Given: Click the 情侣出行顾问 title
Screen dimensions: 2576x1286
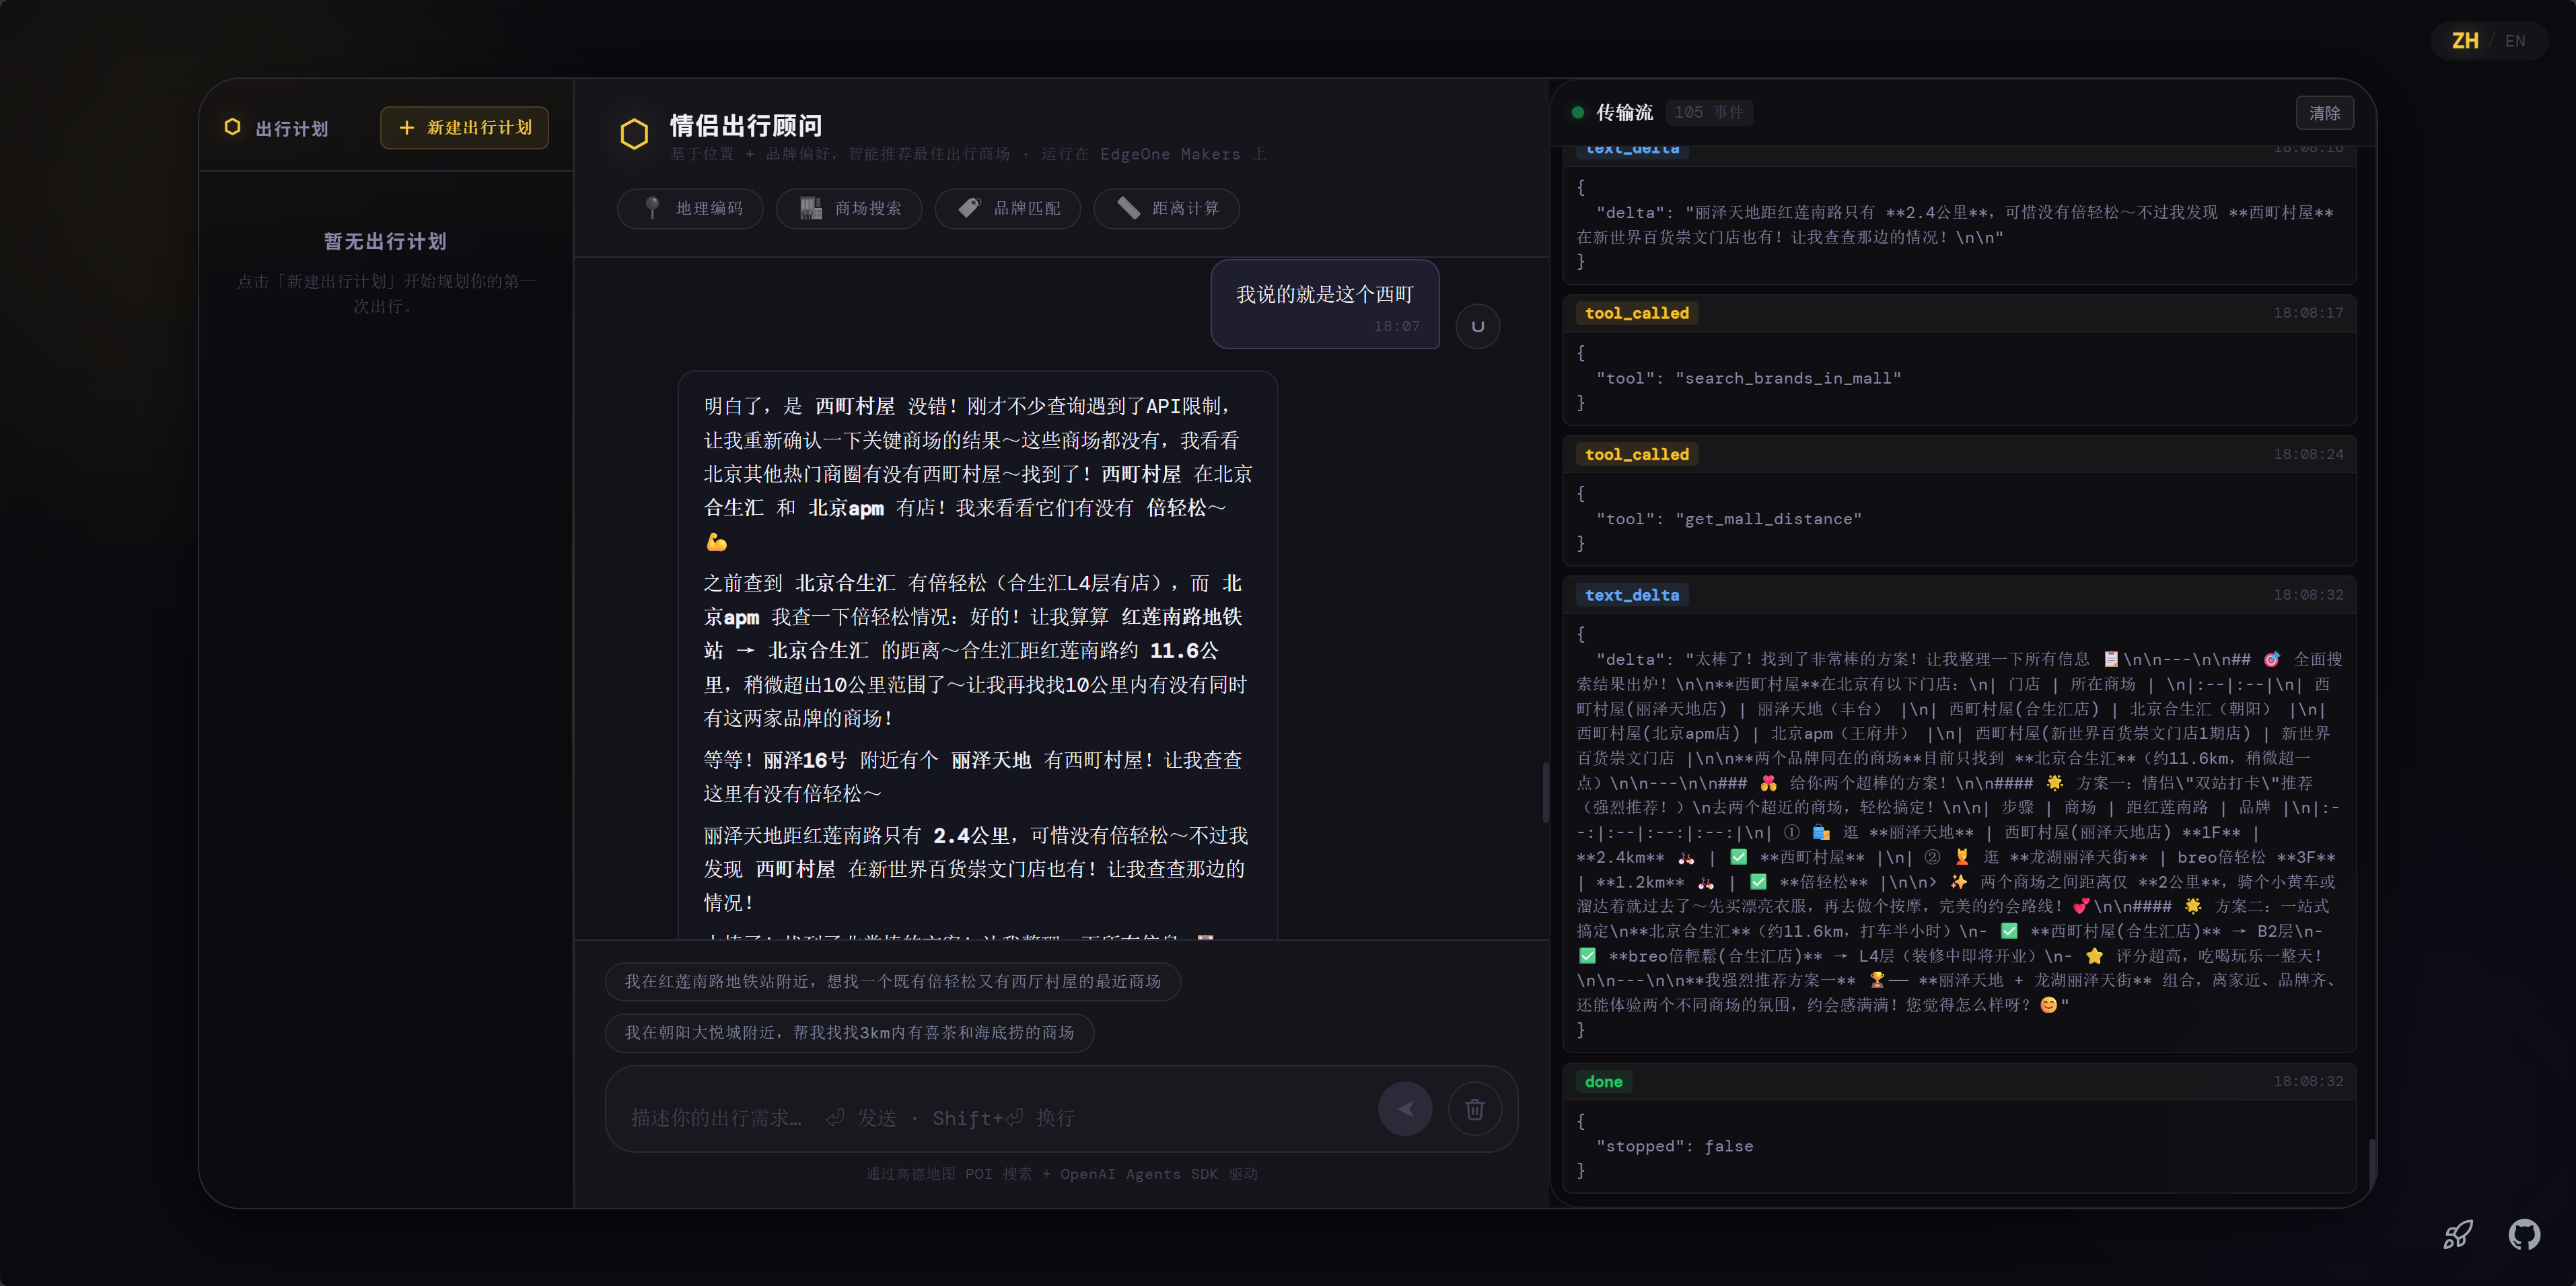Looking at the screenshot, I should (x=745, y=125).
